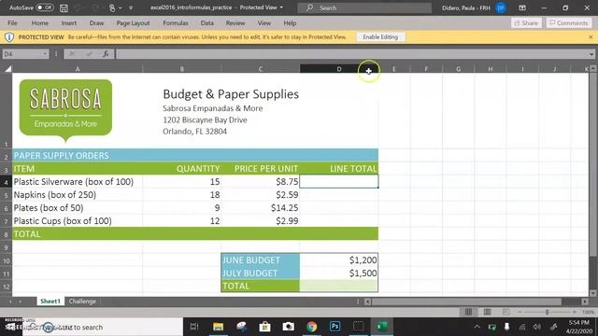Click the horizontal scrollbar right arrow
The height and width of the screenshot is (336, 598).
[x=585, y=301]
